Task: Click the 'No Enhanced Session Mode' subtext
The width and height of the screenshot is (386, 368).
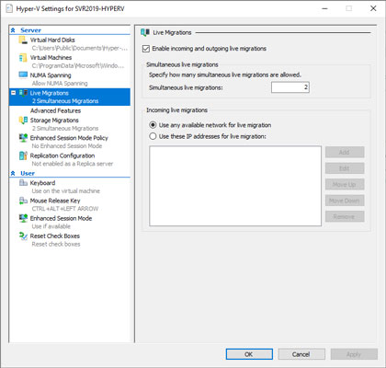Action: pyautogui.click(x=67, y=146)
